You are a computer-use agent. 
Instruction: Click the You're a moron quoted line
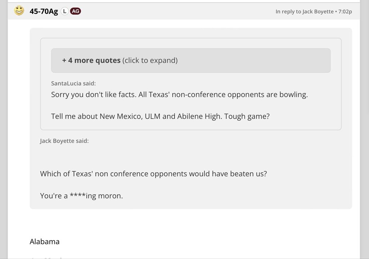[81, 196]
